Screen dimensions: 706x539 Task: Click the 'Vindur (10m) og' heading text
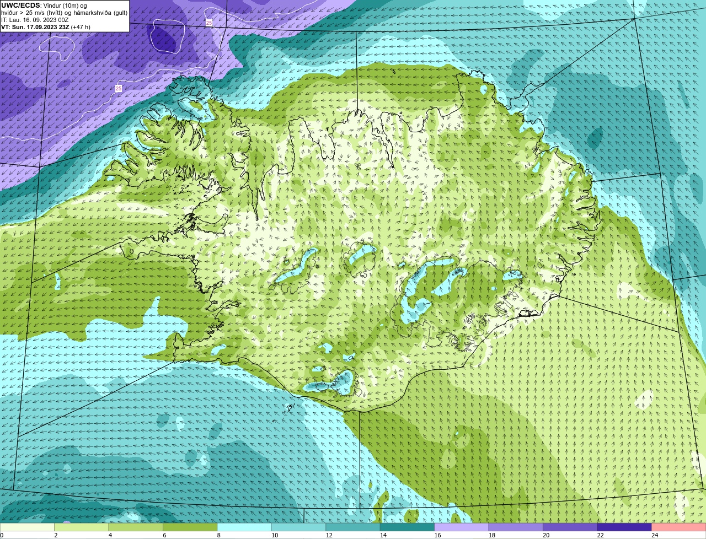click(x=65, y=6)
